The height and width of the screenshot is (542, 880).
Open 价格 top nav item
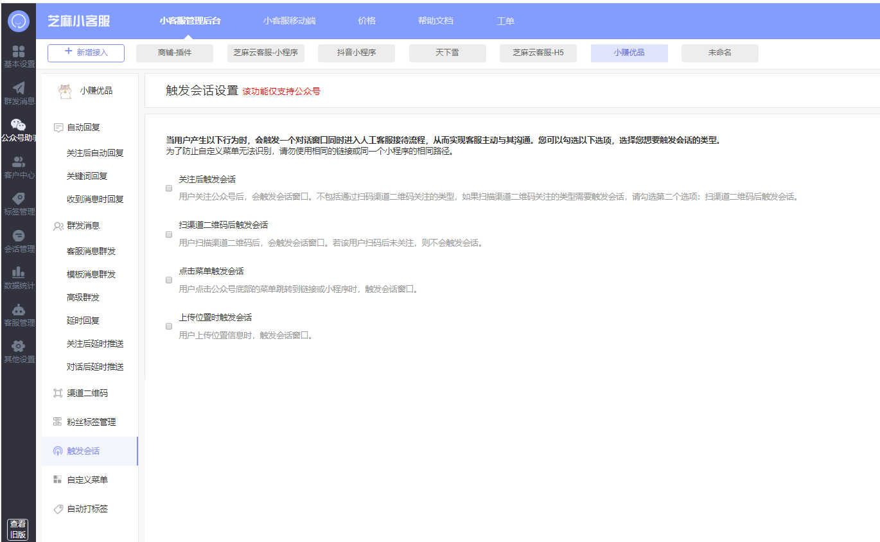(x=367, y=21)
